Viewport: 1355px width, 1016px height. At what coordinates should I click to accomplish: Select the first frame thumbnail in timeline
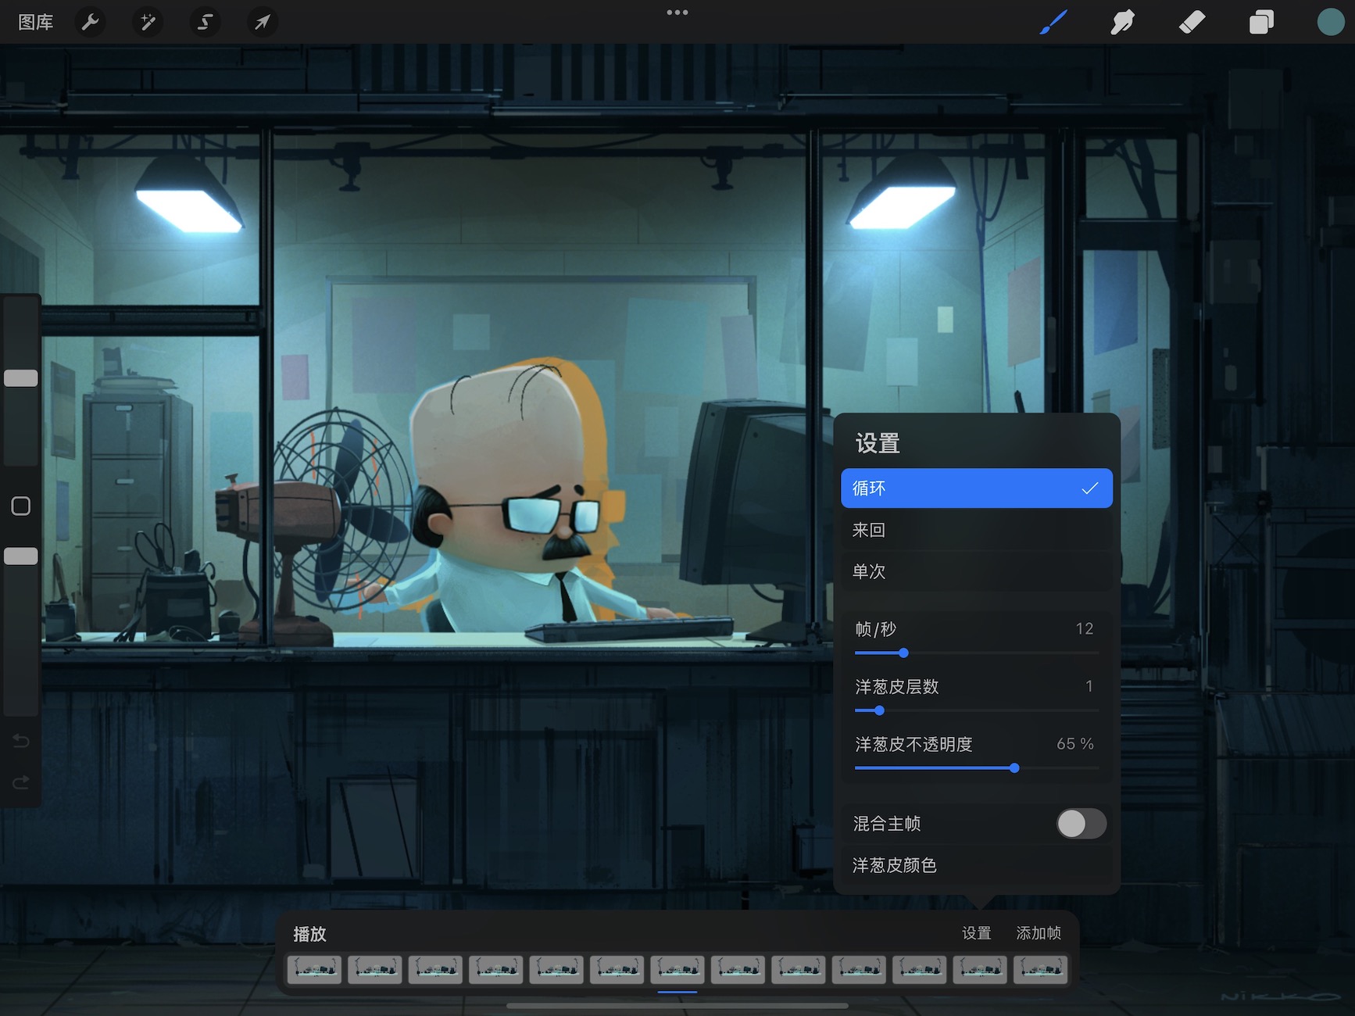[314, 969]
